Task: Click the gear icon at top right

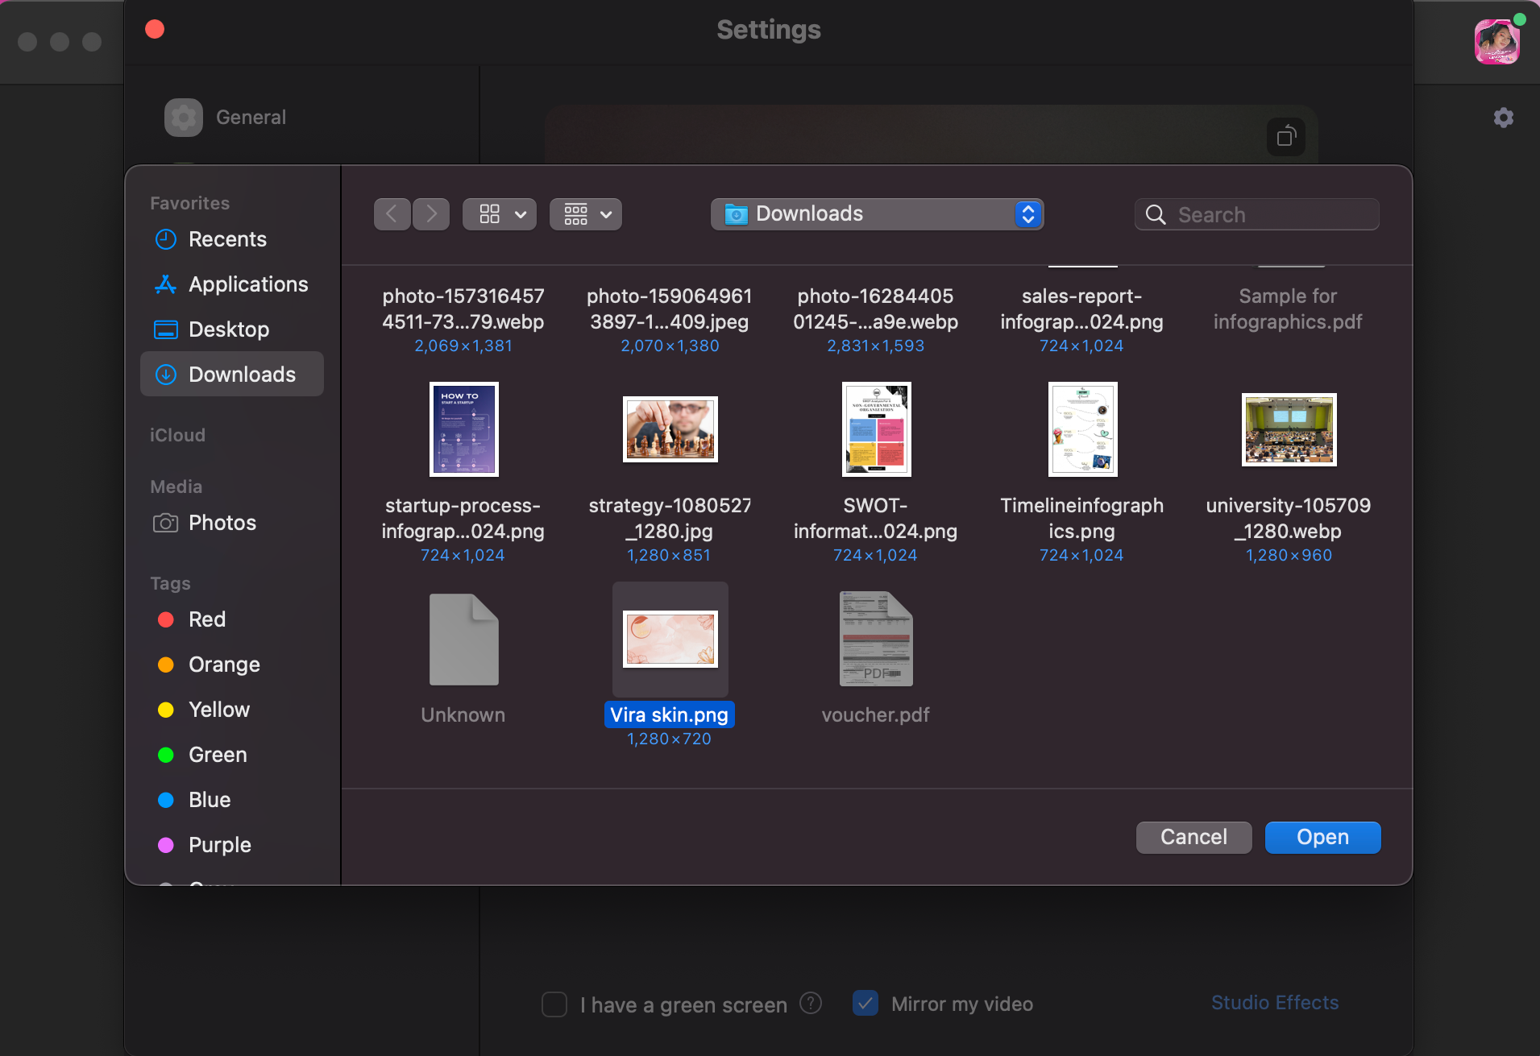Action: click(x=1503, y=118)
